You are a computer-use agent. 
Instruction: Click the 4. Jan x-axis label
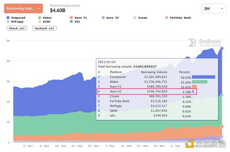tap(175, 146)
